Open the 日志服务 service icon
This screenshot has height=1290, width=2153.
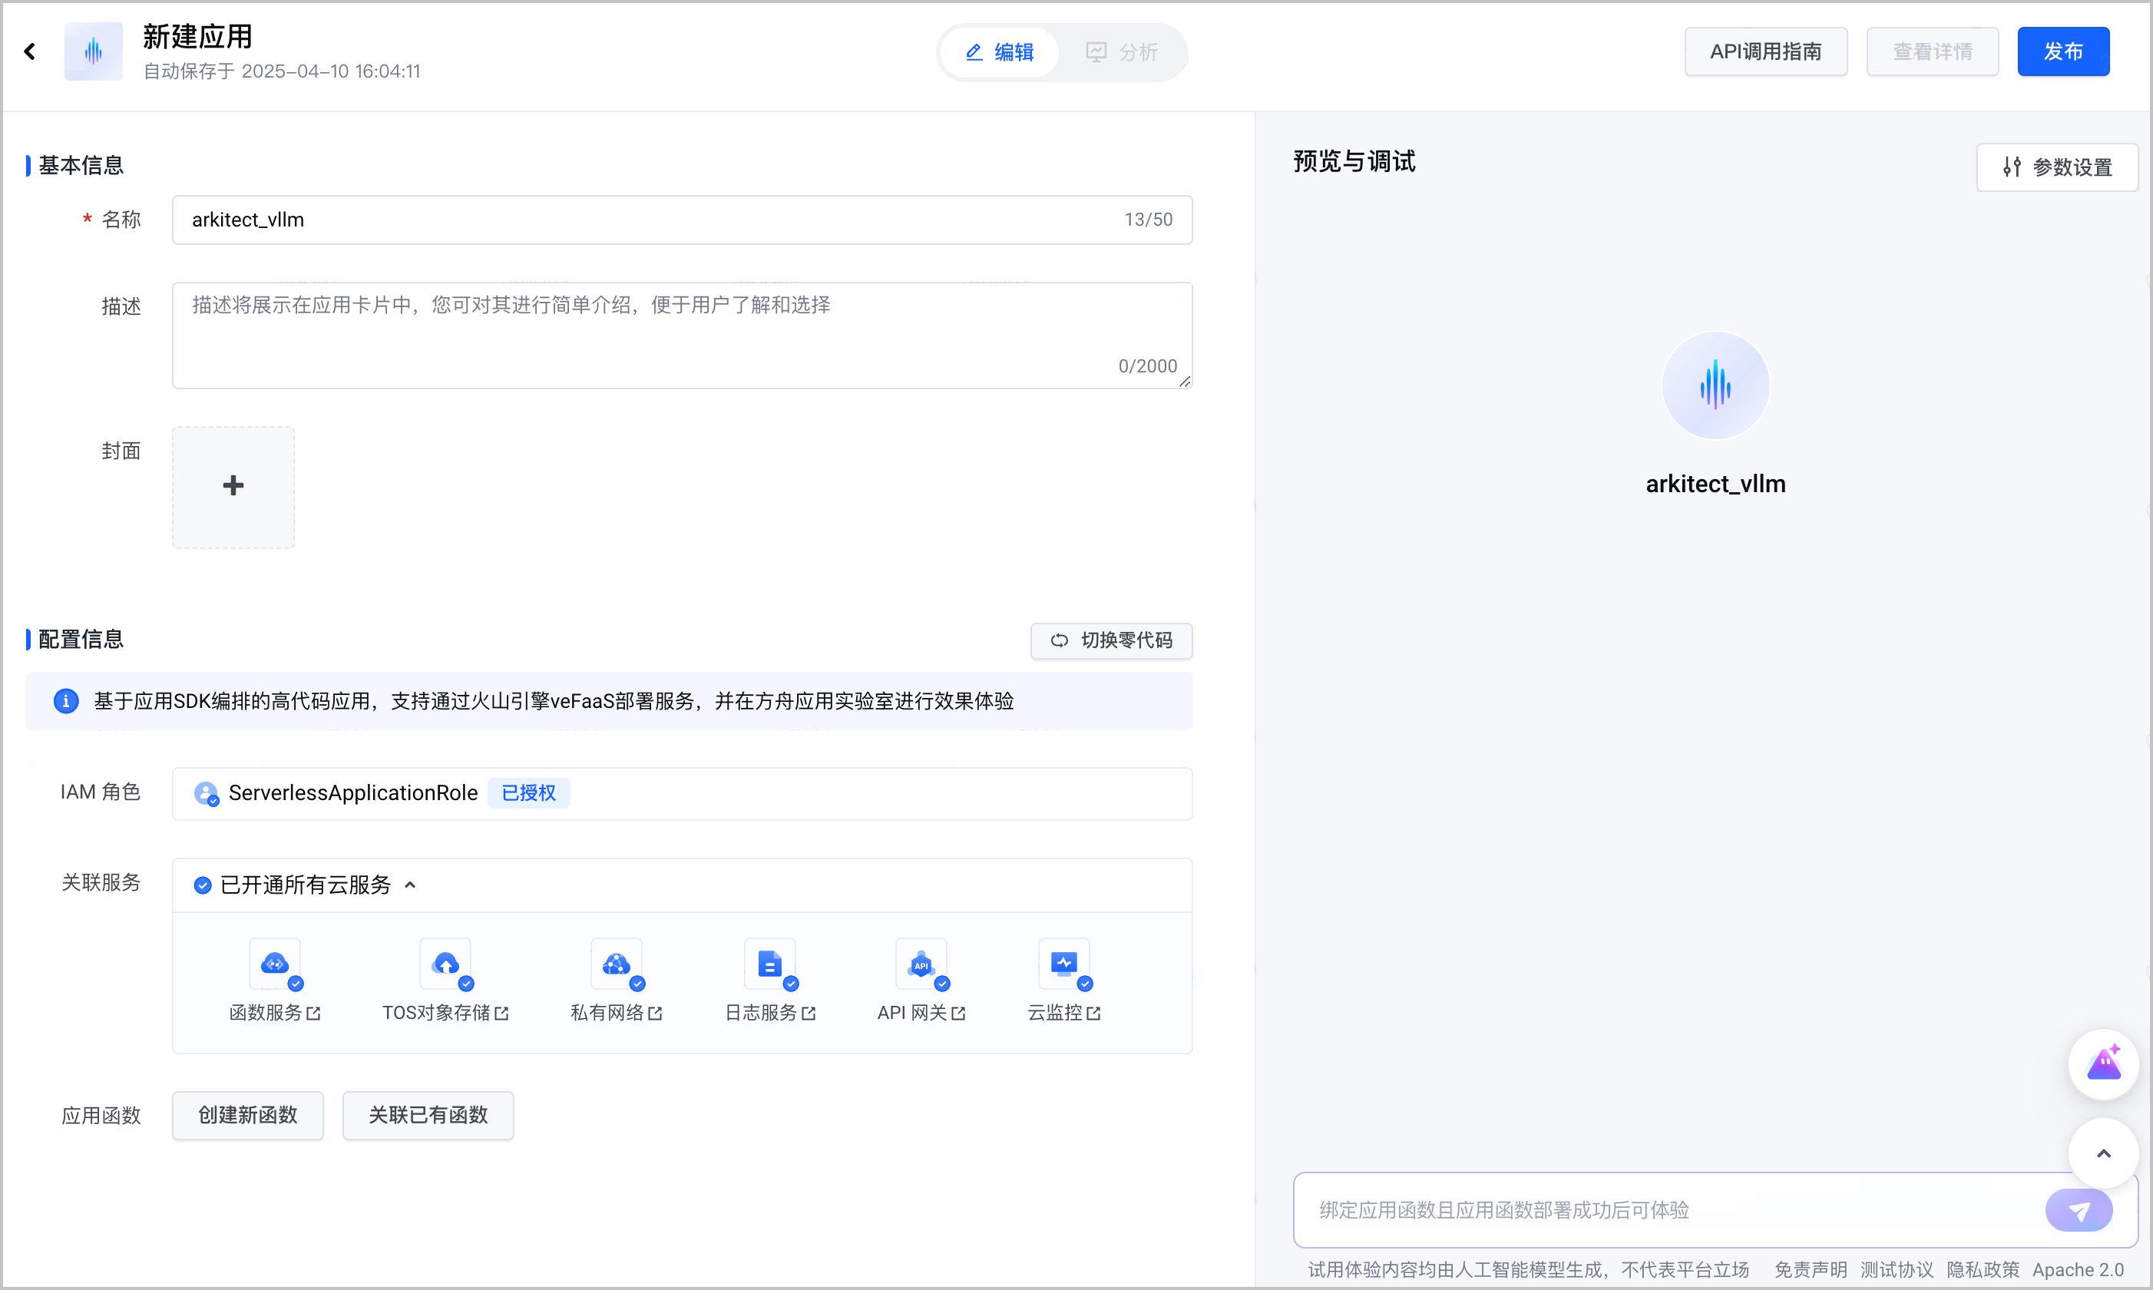tap(770, 964)
